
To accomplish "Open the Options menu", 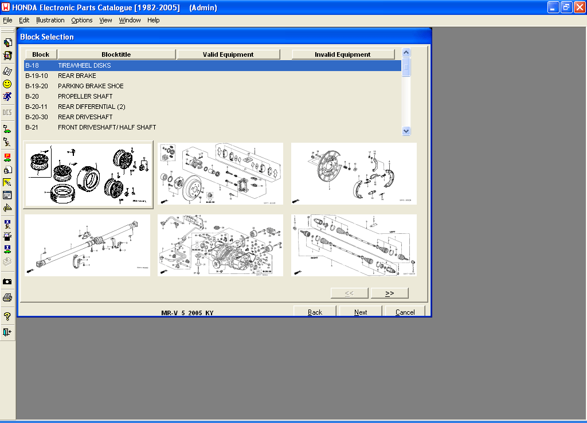I will click(81, 20).
